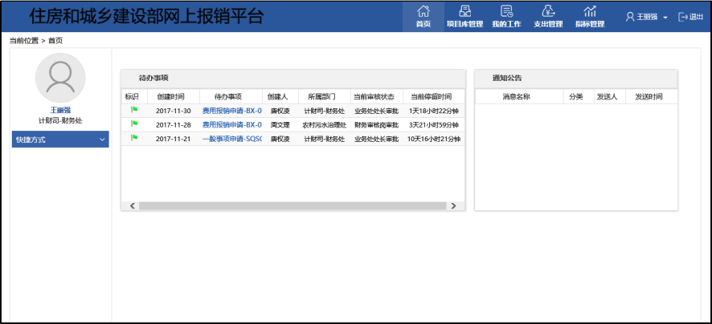Click the 退出 logout icon
The image size is (712, 324).
click(x=684, y=17)
